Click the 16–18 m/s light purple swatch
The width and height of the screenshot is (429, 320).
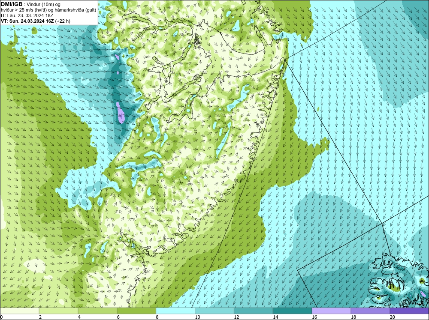[x=331, y=311]
